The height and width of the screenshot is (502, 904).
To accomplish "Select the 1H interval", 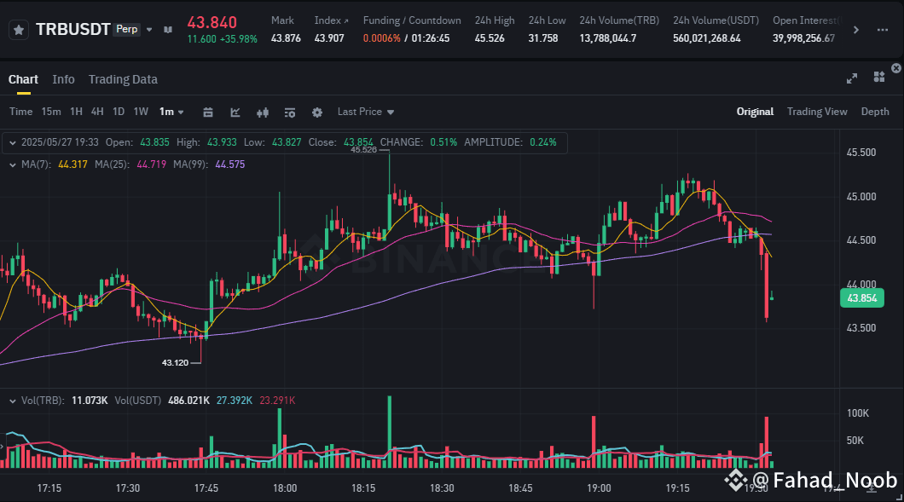I will [76, 112].
